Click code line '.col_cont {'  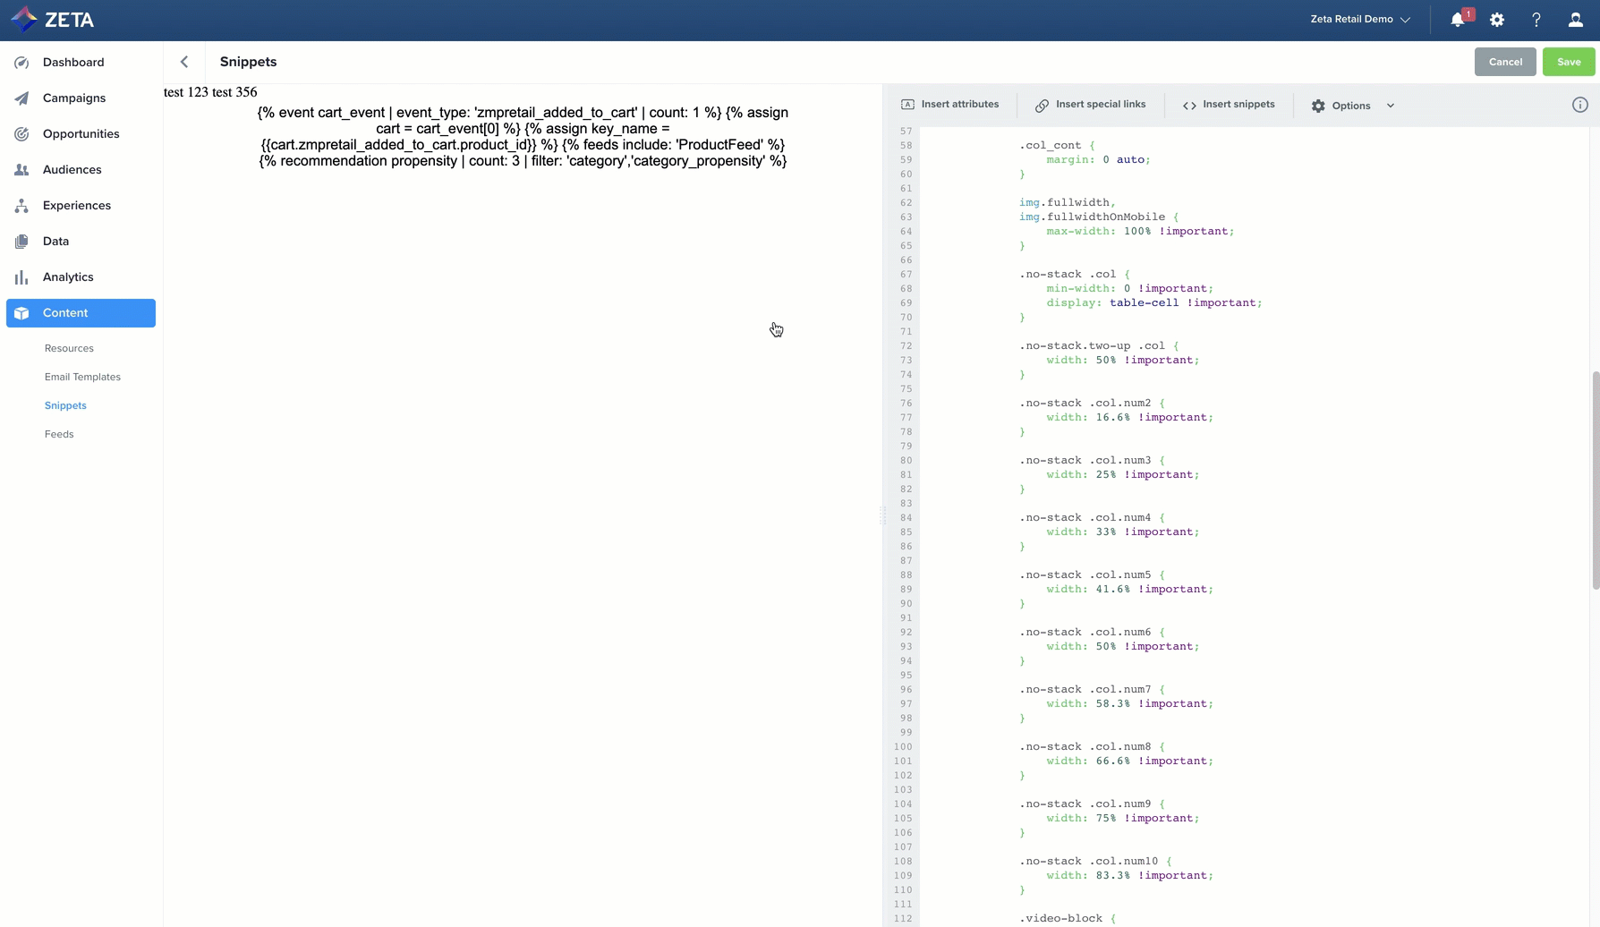coord(1057,145)
